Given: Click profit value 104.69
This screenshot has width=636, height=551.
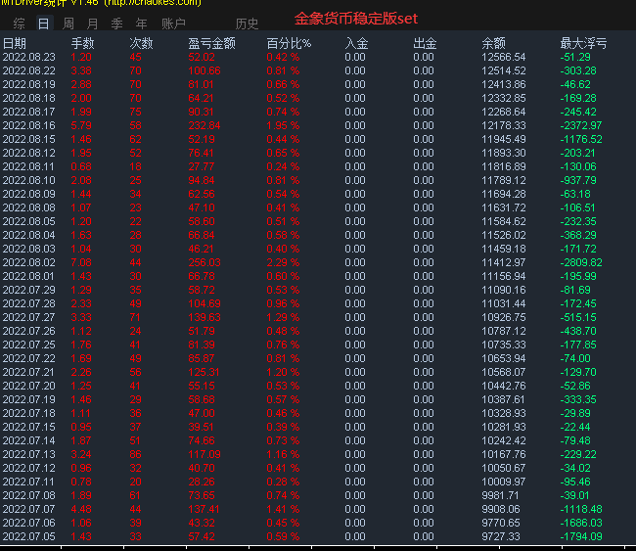Looking at the screenshot, I should [204, 304].
